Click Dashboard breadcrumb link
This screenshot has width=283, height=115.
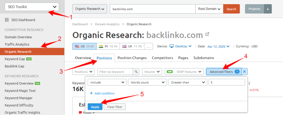[80, 24]
